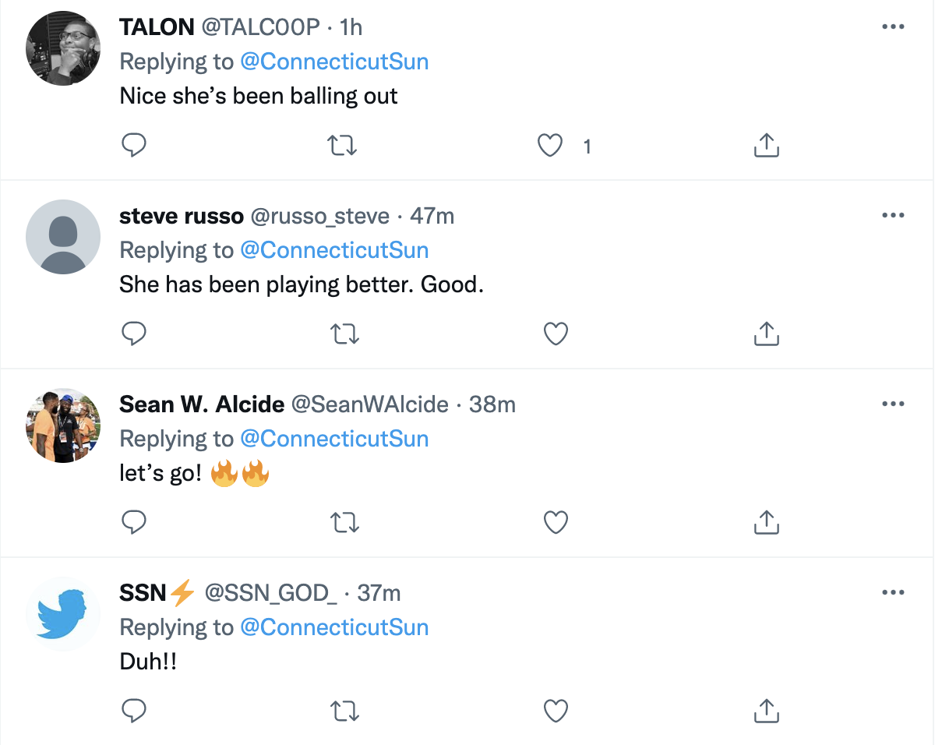Image resolution: width=935 pixels, height=745 pixels.
Task: Like TALON's tweet with 1 like
Action: tap(552, 146)
